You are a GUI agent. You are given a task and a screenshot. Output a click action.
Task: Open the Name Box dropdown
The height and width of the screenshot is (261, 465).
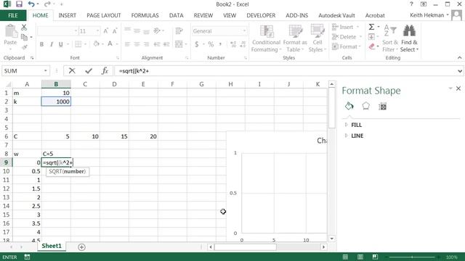[x=45, y=71]
